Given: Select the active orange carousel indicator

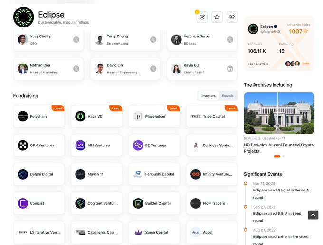Looking at the screenshot, I should (x=277, y=156).
